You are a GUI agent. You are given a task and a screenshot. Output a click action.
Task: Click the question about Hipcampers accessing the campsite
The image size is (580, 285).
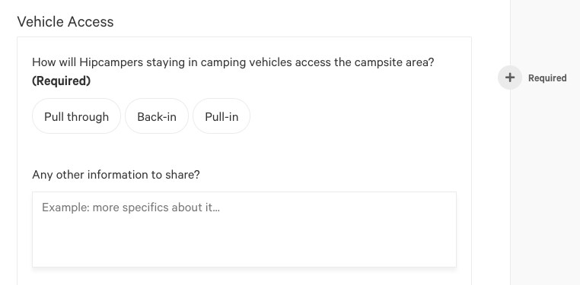[x=233, y=62]
